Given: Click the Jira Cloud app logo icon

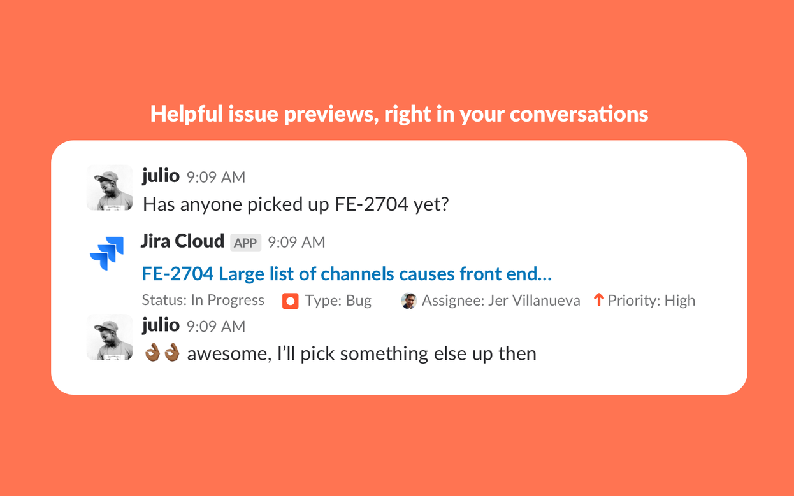Looking at the screenshot, I should point(107,253).
